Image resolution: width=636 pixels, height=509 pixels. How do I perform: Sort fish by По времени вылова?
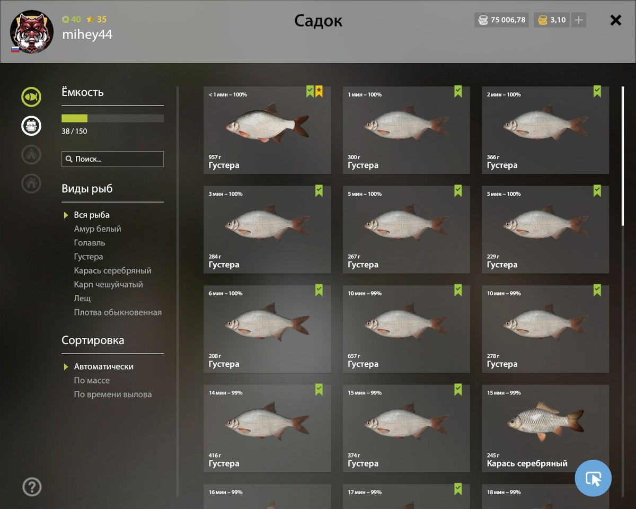click(113, 394)
